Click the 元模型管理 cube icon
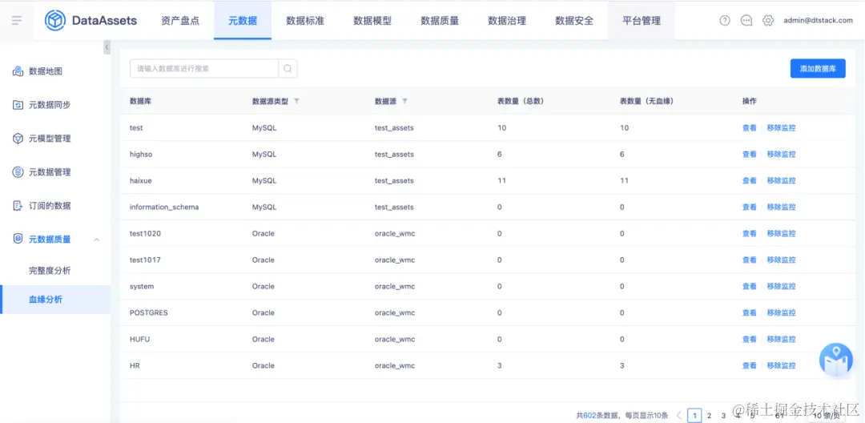This screenshot has height=423, width=865. (18, 139)
